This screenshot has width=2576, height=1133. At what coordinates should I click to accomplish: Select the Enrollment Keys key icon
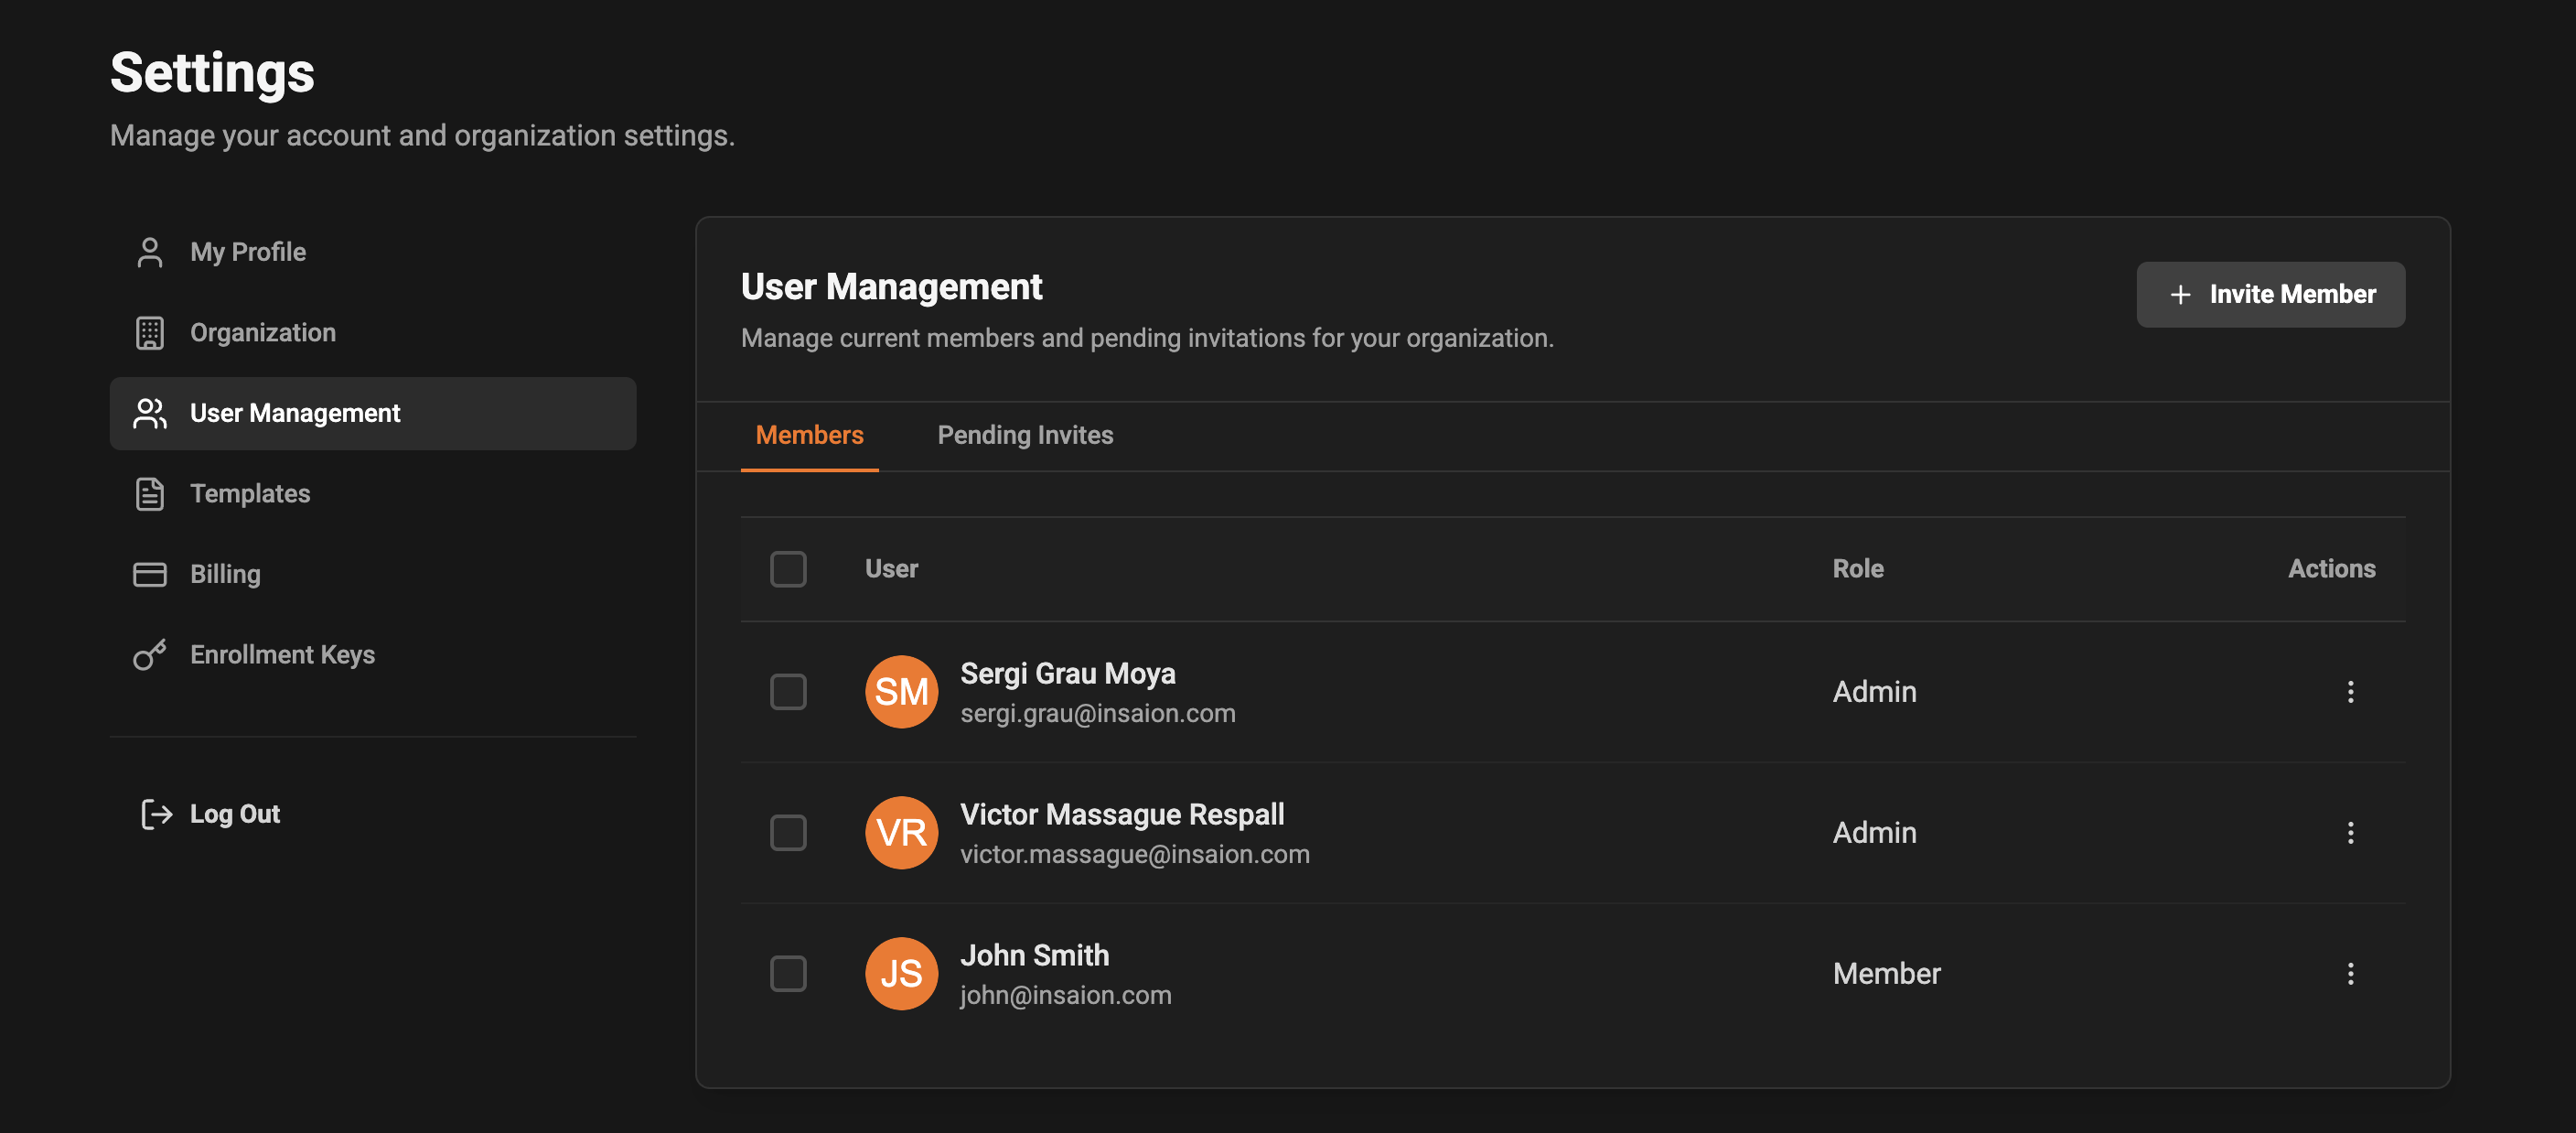[150, 654]
